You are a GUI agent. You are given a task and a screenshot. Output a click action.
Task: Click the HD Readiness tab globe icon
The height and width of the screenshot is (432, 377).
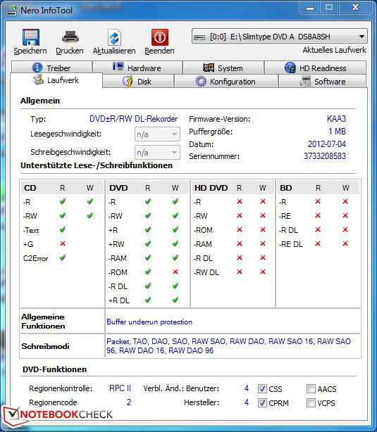pos(290,68)
